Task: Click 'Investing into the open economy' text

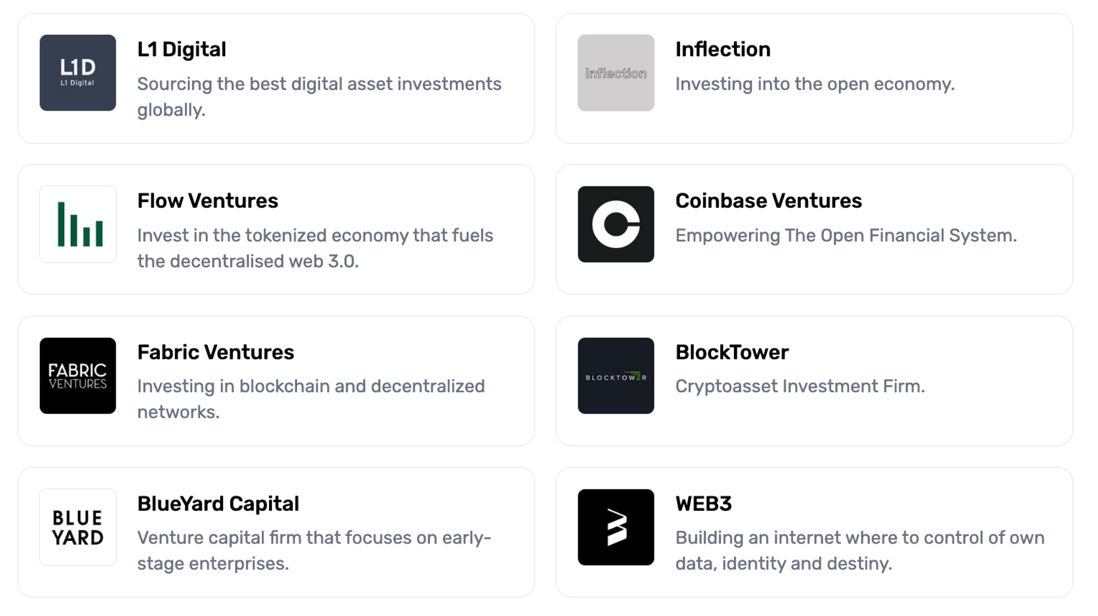Action: click(815, 84)
